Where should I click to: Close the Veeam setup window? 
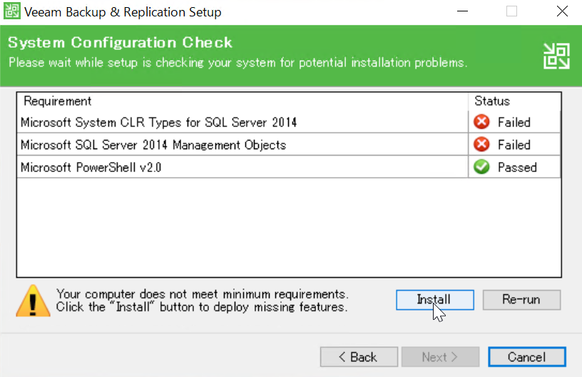click(562, 11)
